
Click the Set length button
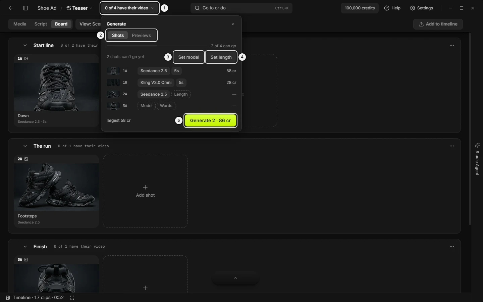221,57
